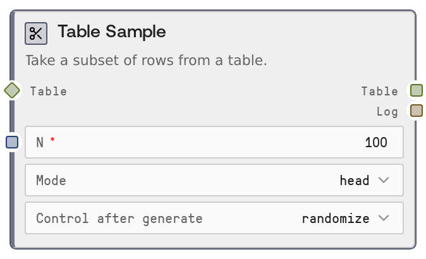Click the red required asterisk next to N
Image resolution: width=426 pixels, height=259 pixels.
click(52, 140)
